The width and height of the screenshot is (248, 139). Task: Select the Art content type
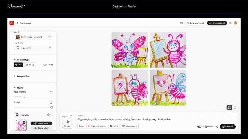(18, 65)
